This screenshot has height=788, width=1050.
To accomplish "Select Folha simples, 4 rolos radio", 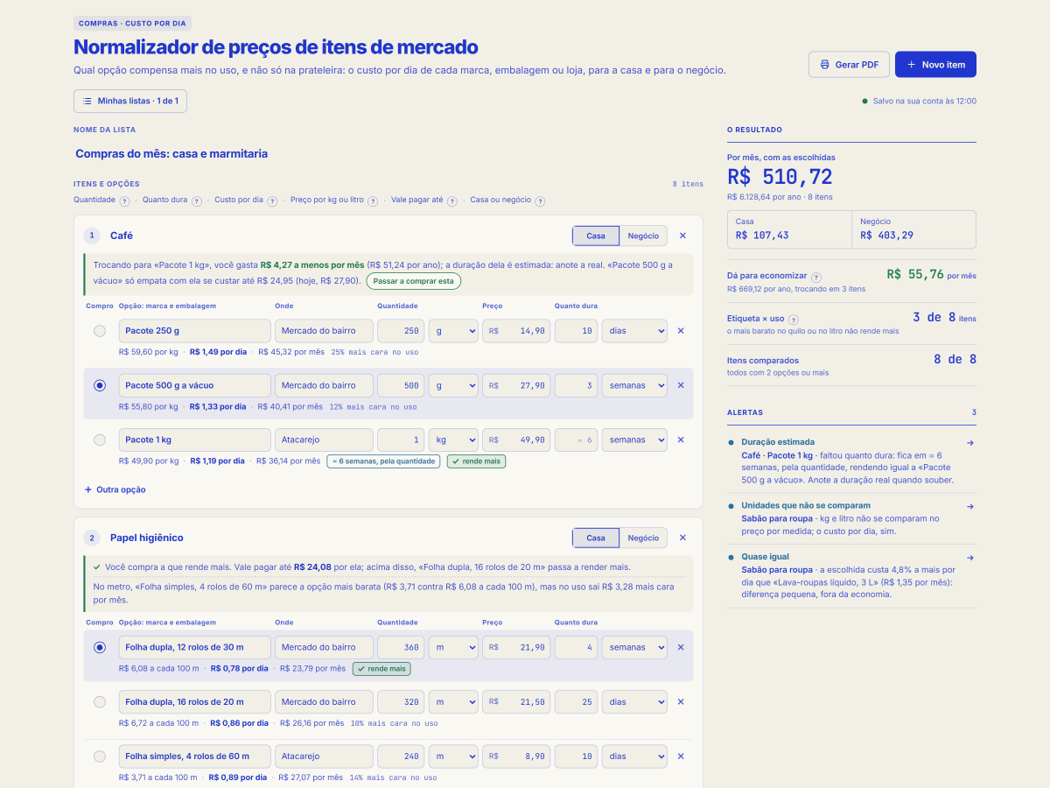I will pos(100,756).
